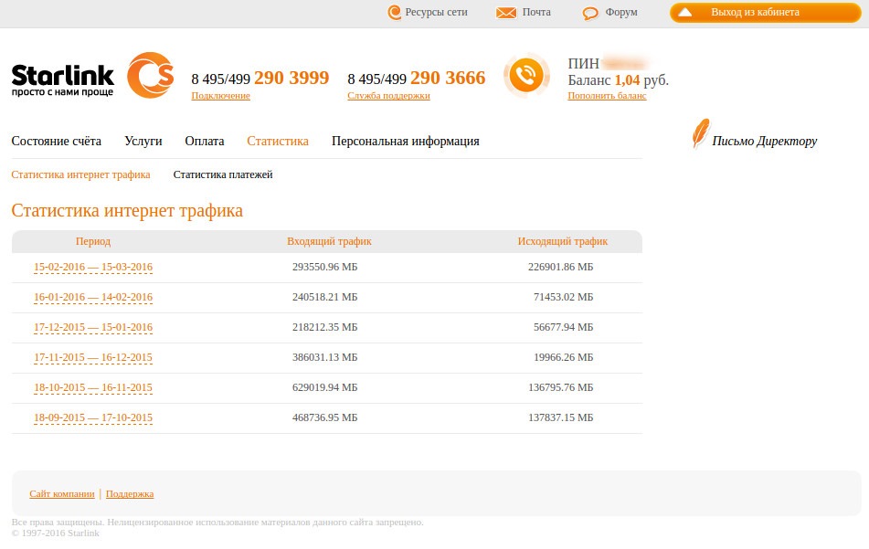Open the Персональная информация tab

[x=405, y=141]
